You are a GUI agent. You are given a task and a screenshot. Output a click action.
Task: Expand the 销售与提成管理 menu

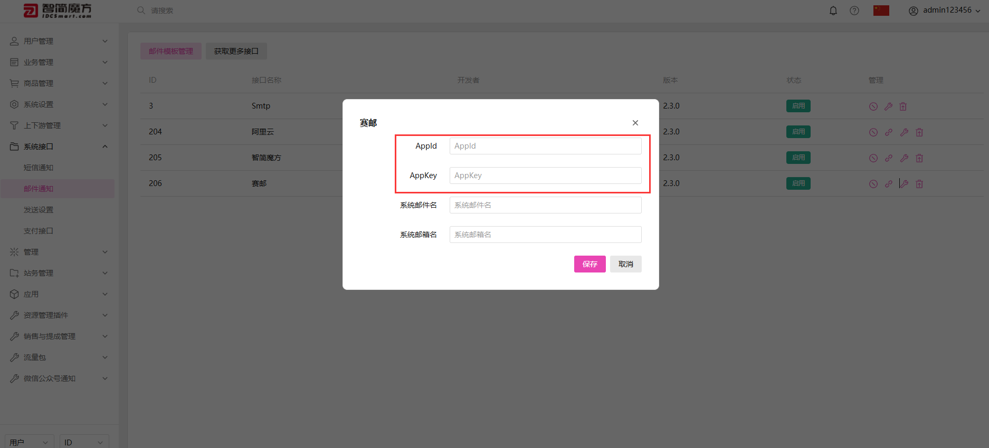coord(59,336)
